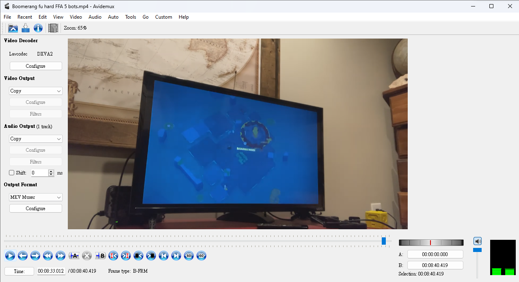Open the Recent menu

(25, 17)
